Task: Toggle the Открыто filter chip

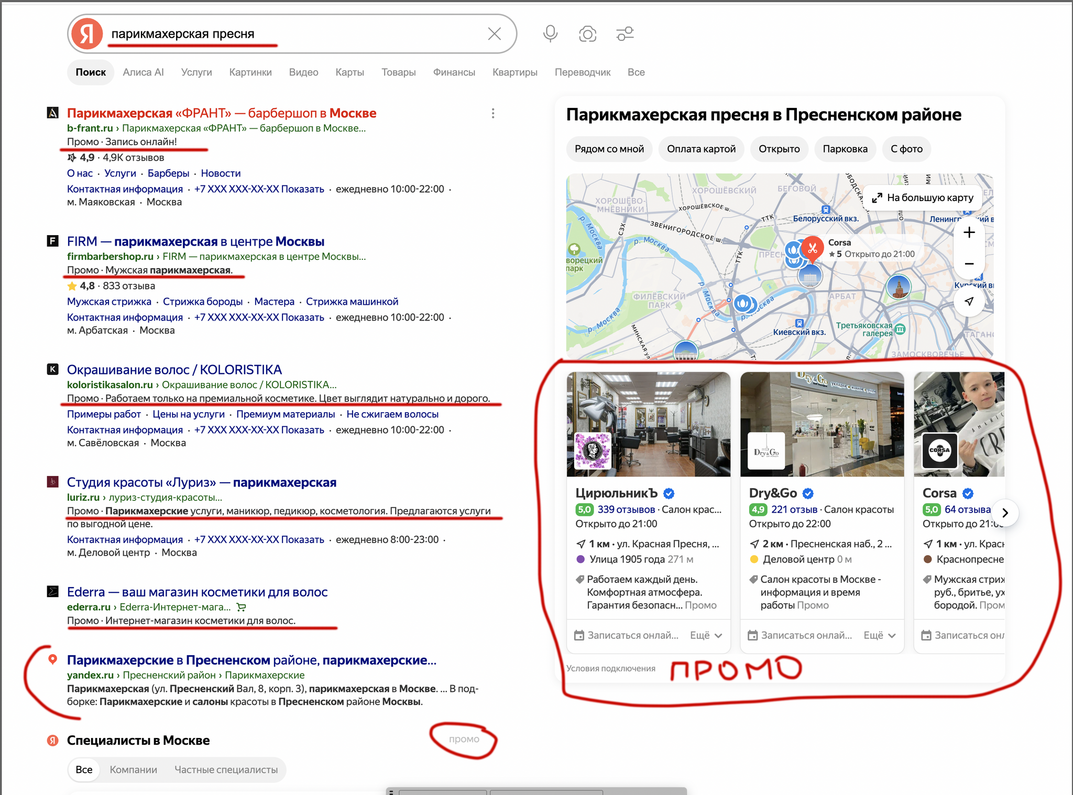Action: tap(779, 149)
